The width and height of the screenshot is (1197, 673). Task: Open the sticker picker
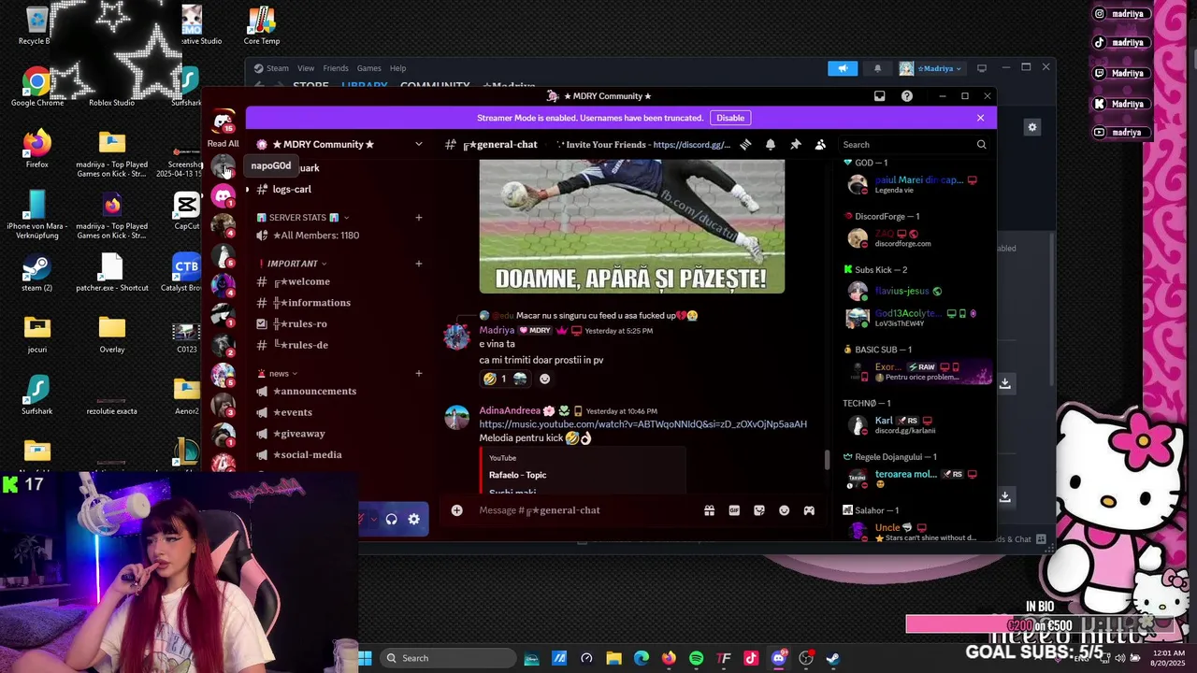click(x=759, y=510)
